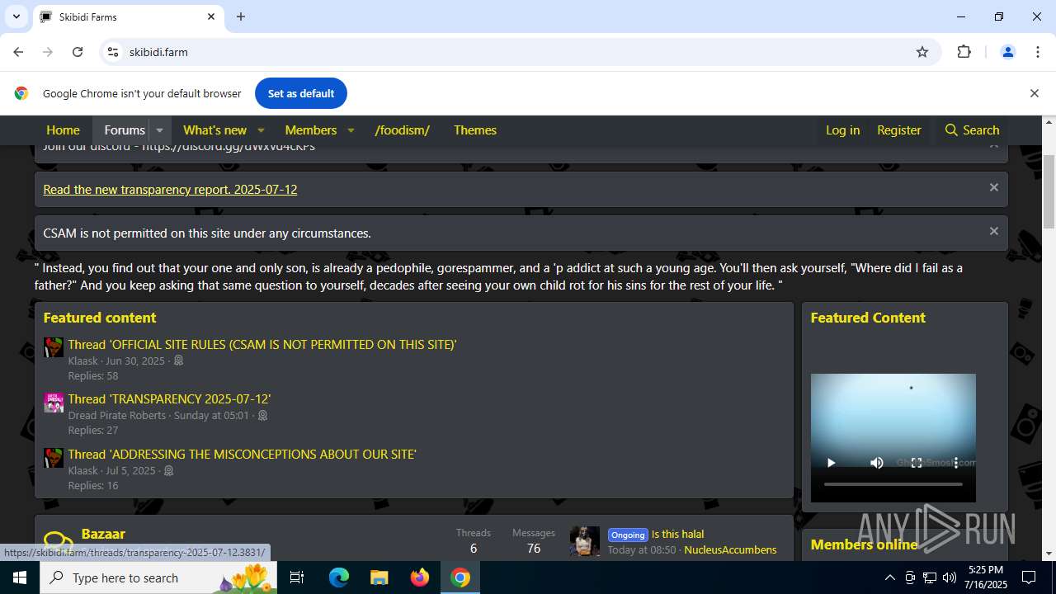Bookmark this tab with the star icon
This screenshot has width=1056, height=594.
click(922, 52)
